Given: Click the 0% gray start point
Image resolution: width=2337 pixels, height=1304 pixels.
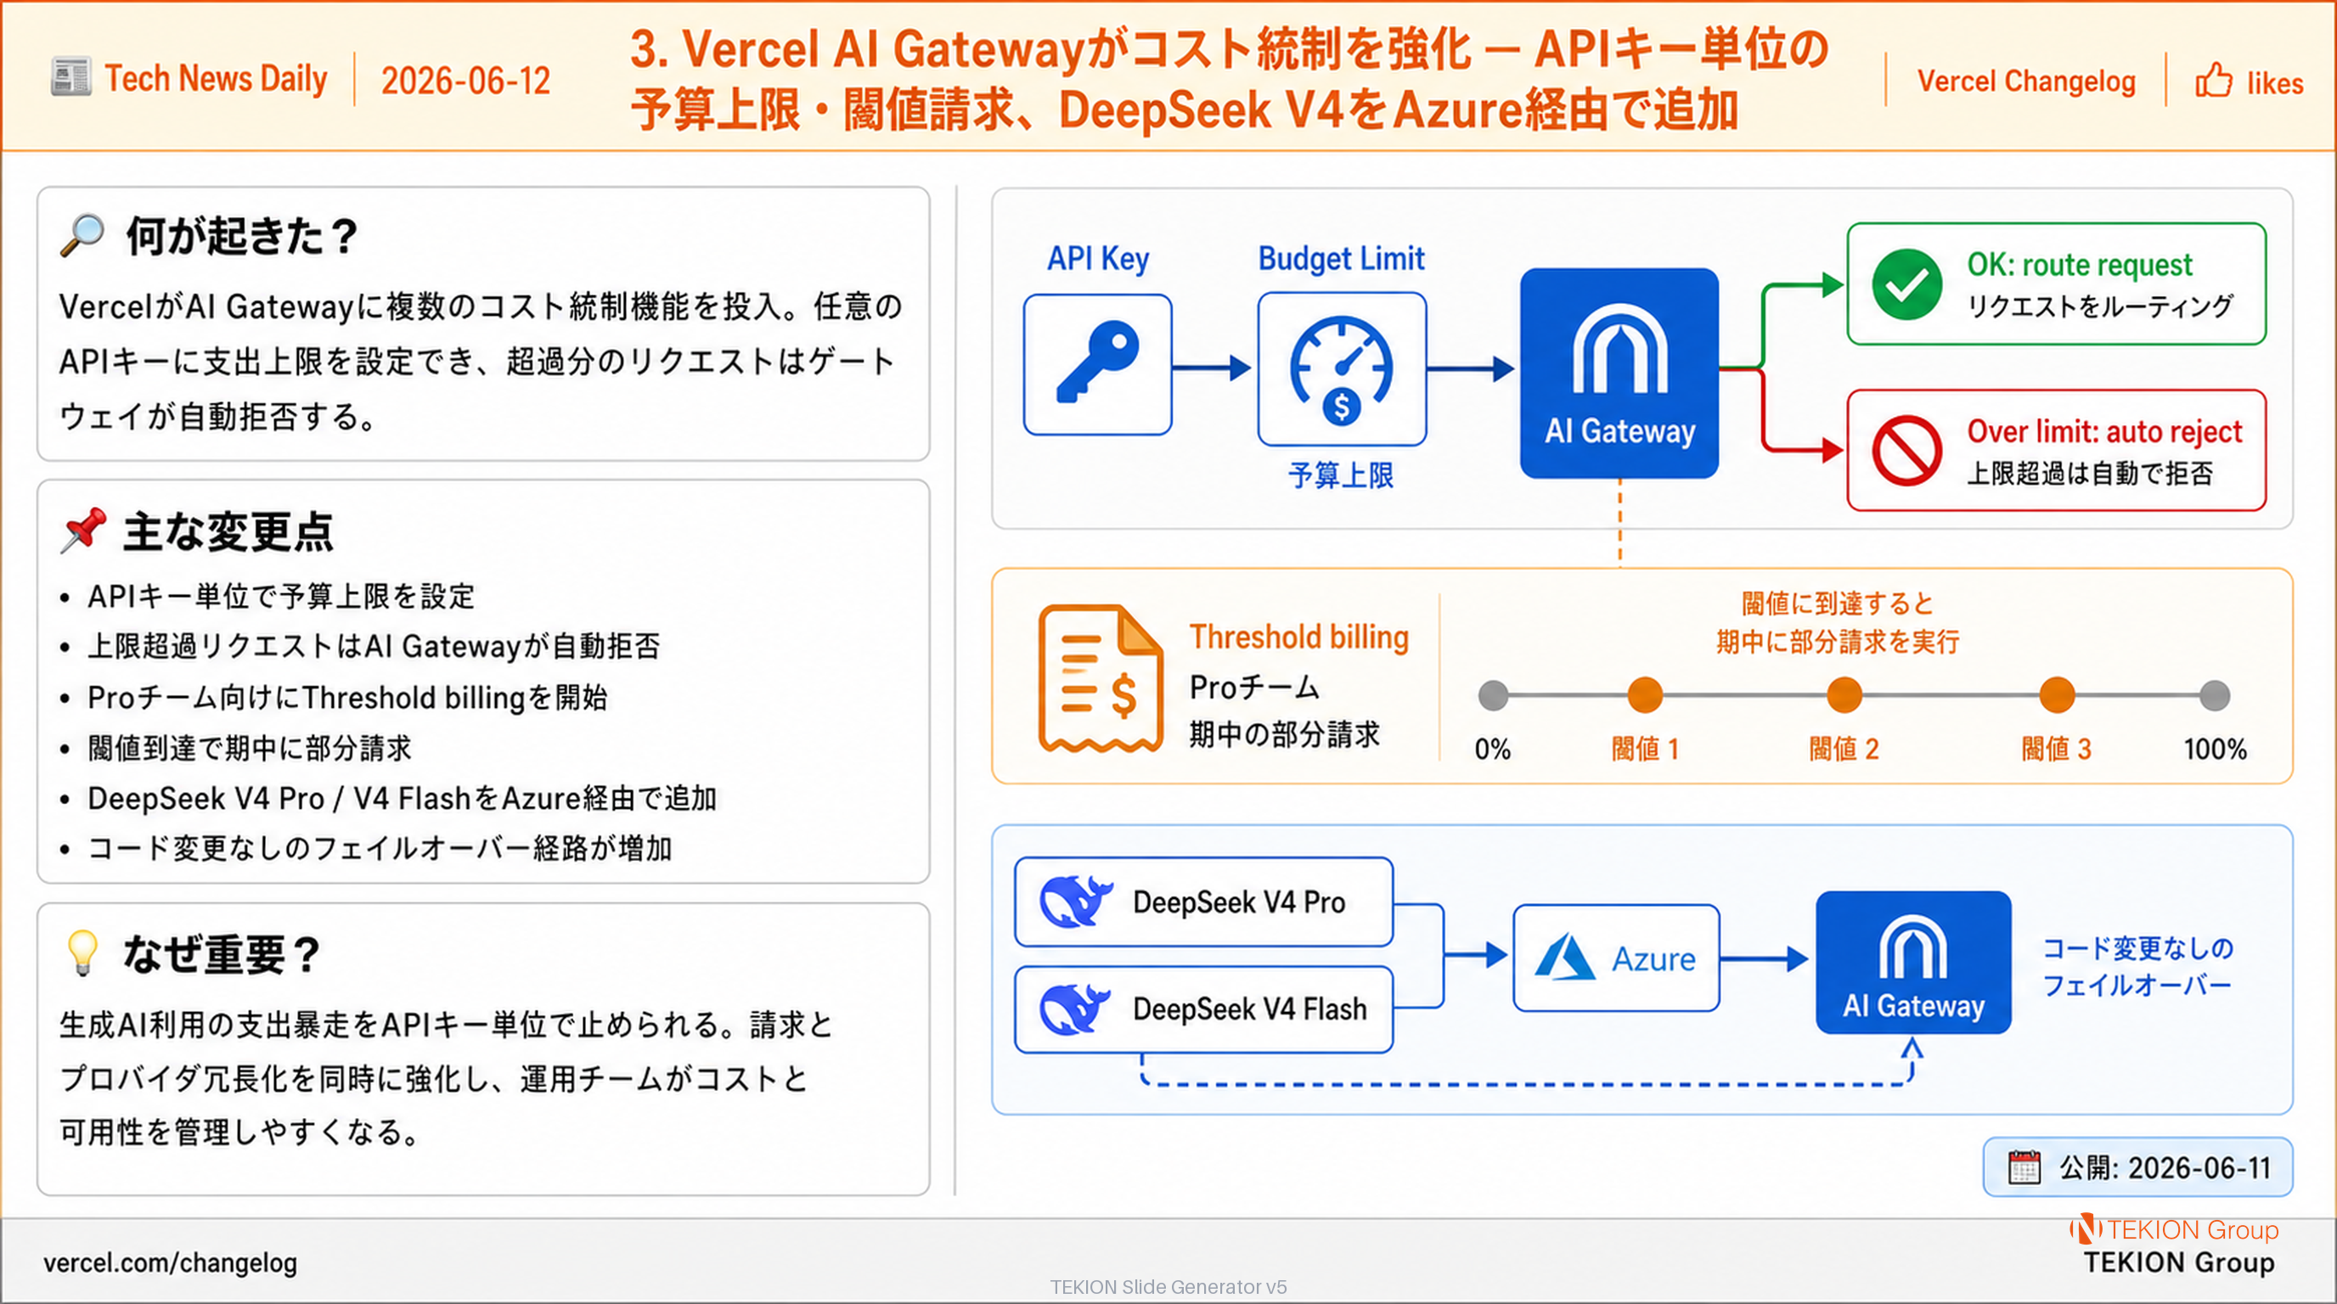Looking at the screenshot, I should [x=1493, y=695].
